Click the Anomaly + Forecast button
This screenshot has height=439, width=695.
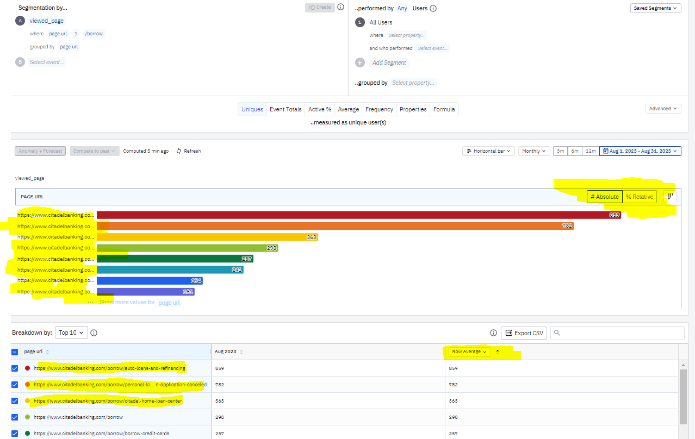click(40, 151)
